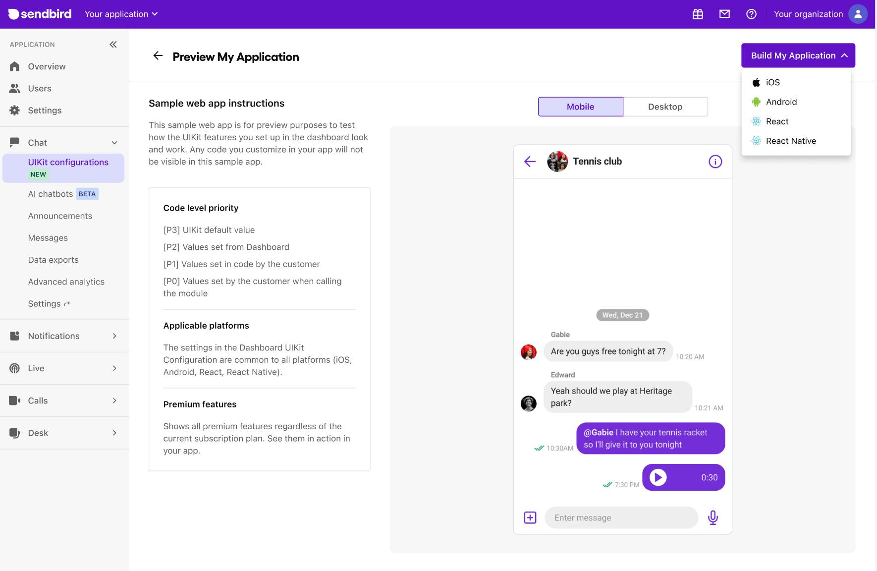Collapse the application sidebar with double-chevron icon

(113, 45)
